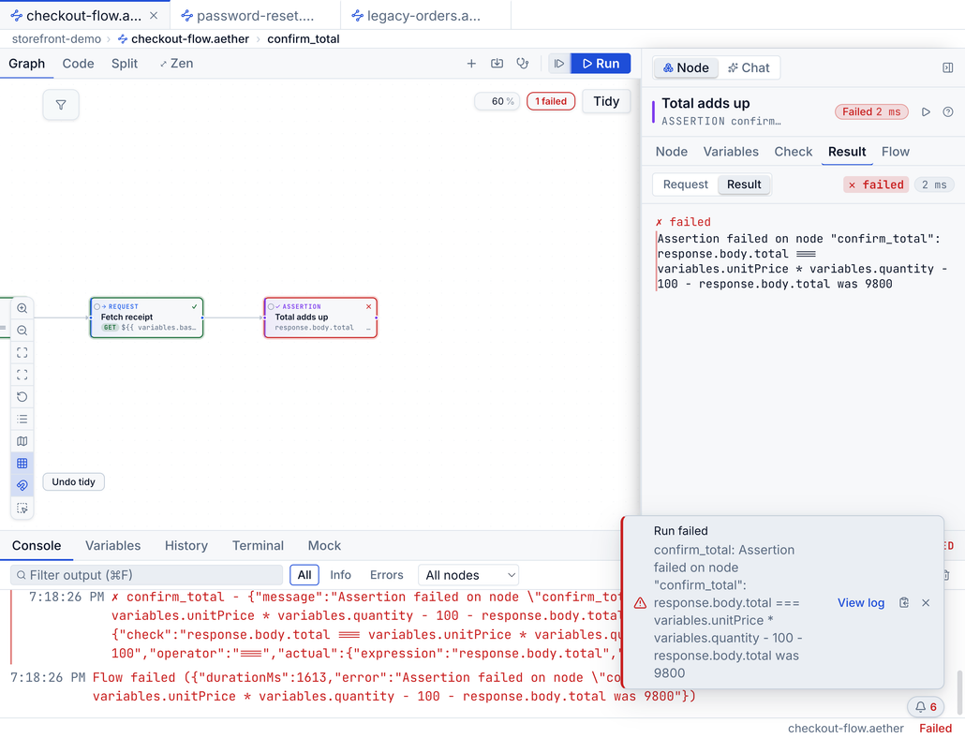965x738 pixels.
Task: Click the history-style reset view icon
Action: (22, 397)
